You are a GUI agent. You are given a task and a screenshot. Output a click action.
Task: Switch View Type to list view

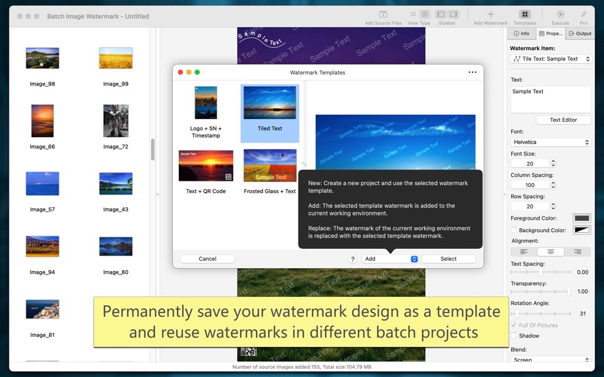pyautogui.click(x=413, y=14)
